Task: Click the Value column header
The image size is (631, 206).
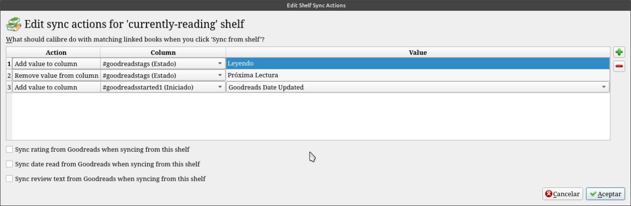Action: (418, 52)
